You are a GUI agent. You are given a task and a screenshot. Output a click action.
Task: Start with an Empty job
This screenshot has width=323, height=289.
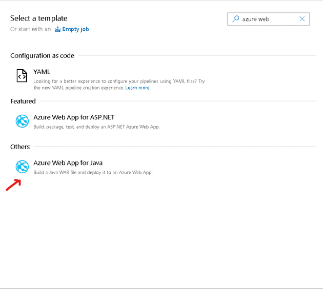tap(75, 29)
